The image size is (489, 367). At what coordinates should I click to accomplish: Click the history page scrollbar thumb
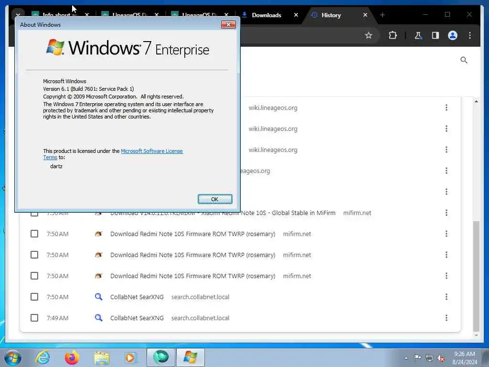tap(476, 276)
